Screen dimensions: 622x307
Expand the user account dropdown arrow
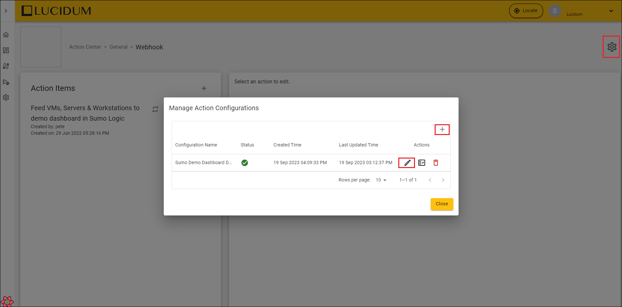tap(611, 11)
